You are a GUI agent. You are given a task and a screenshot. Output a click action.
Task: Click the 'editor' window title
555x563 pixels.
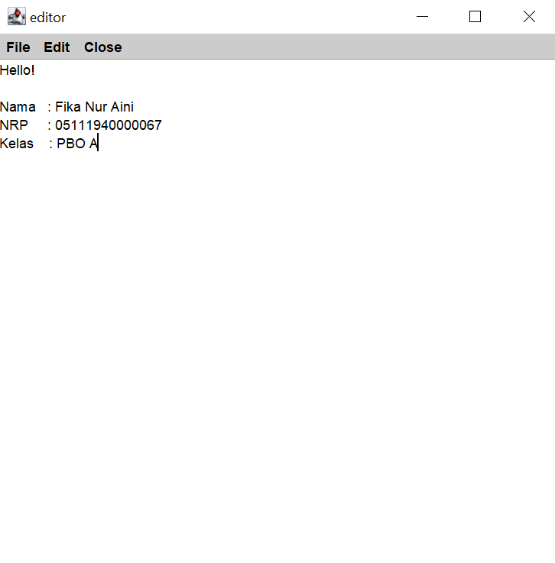[47, 18]
